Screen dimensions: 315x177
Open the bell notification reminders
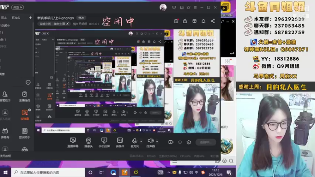click(204, 21)
